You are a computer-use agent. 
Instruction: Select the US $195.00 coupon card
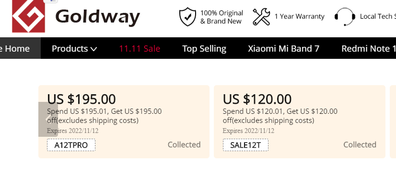[124, 121]
